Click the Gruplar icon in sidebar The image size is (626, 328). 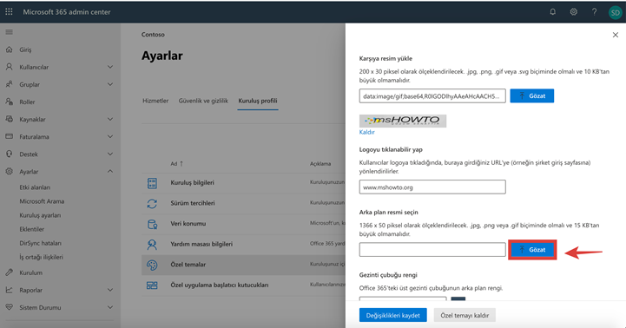pos(10,84)
